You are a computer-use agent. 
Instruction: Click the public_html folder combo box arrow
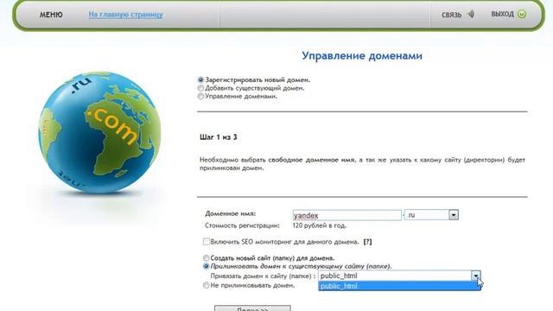(x=476, y=276)
